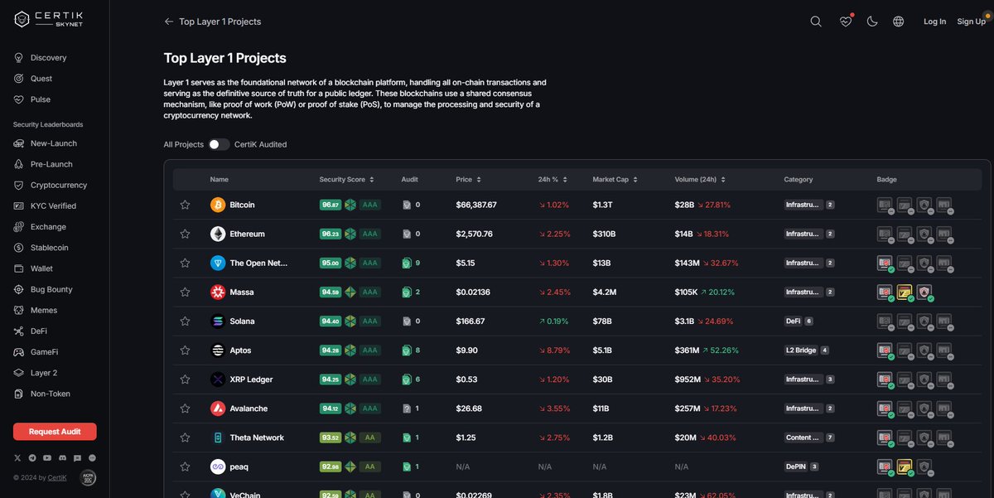Sort by the Security Score column
This screenshot has width=994, height=498.
(347, 179)
